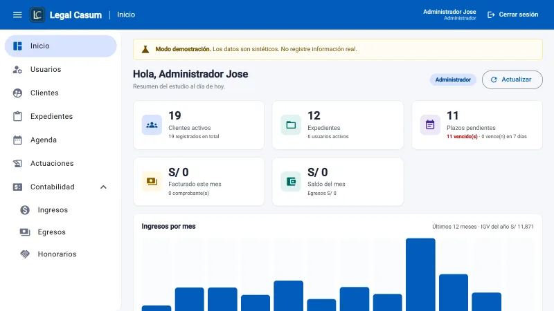This screenshot has width=554, height=311.
Task: Select Egresos under Contabilidad
Action: tap(61, 232)
